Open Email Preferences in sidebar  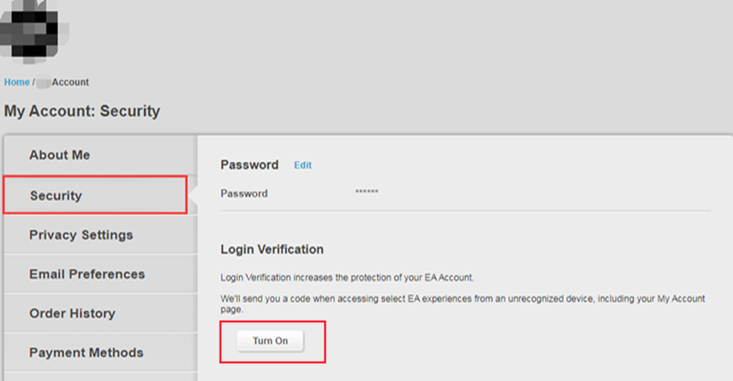87,274
